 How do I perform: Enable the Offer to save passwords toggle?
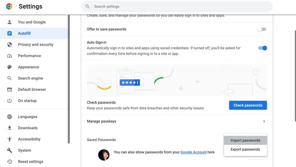tap(262, 29)
